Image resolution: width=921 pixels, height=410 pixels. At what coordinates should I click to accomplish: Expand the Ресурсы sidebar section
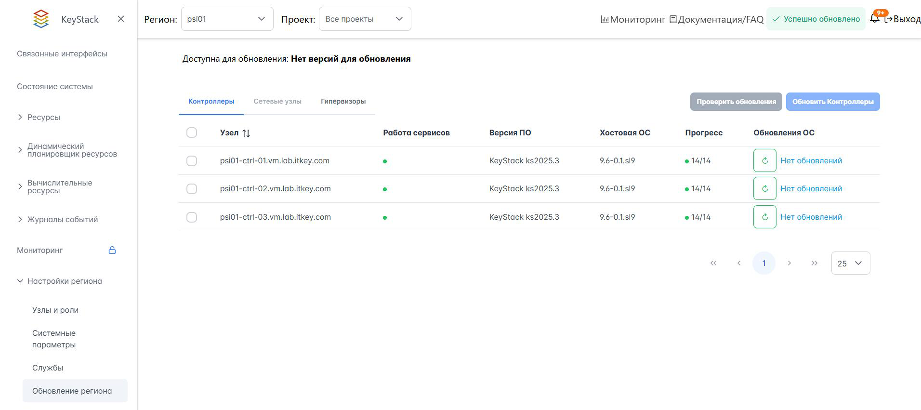43,117
